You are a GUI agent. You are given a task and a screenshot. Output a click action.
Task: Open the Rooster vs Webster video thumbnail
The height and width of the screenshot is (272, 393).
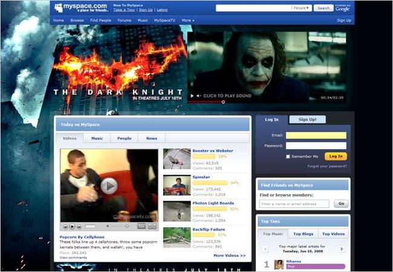[177, 159]
